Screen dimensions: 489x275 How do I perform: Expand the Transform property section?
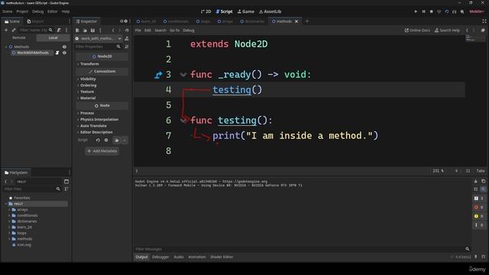pos(89,64)
